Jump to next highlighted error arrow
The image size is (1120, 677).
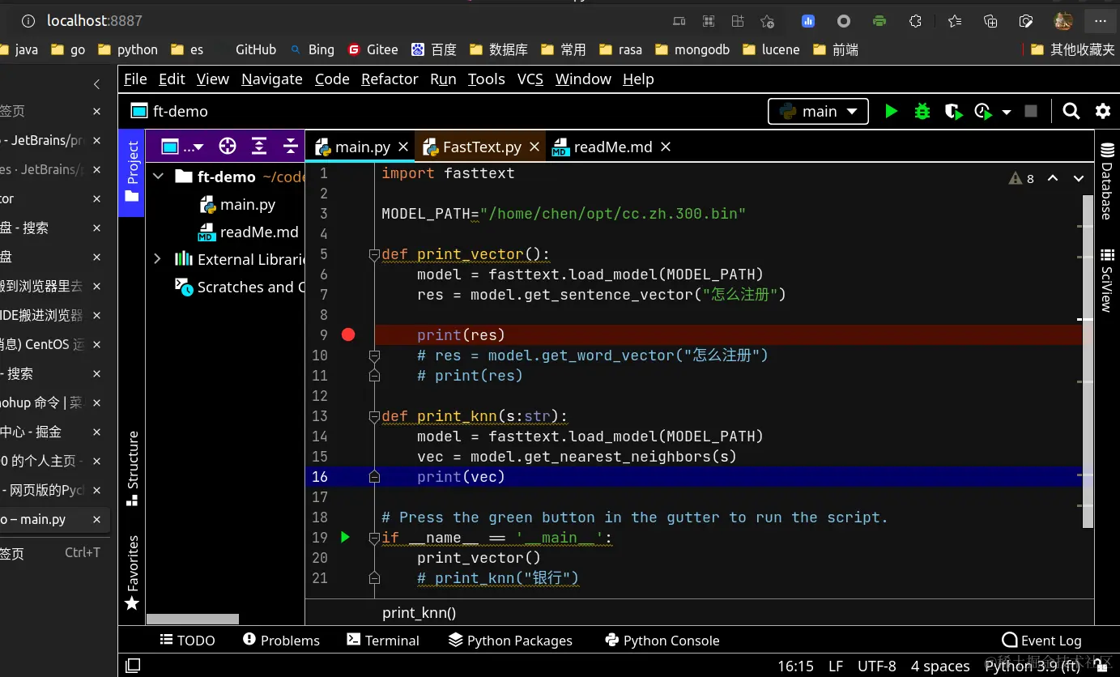[1078, 178]
